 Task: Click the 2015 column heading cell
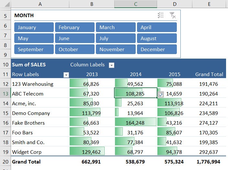(175, 74)
